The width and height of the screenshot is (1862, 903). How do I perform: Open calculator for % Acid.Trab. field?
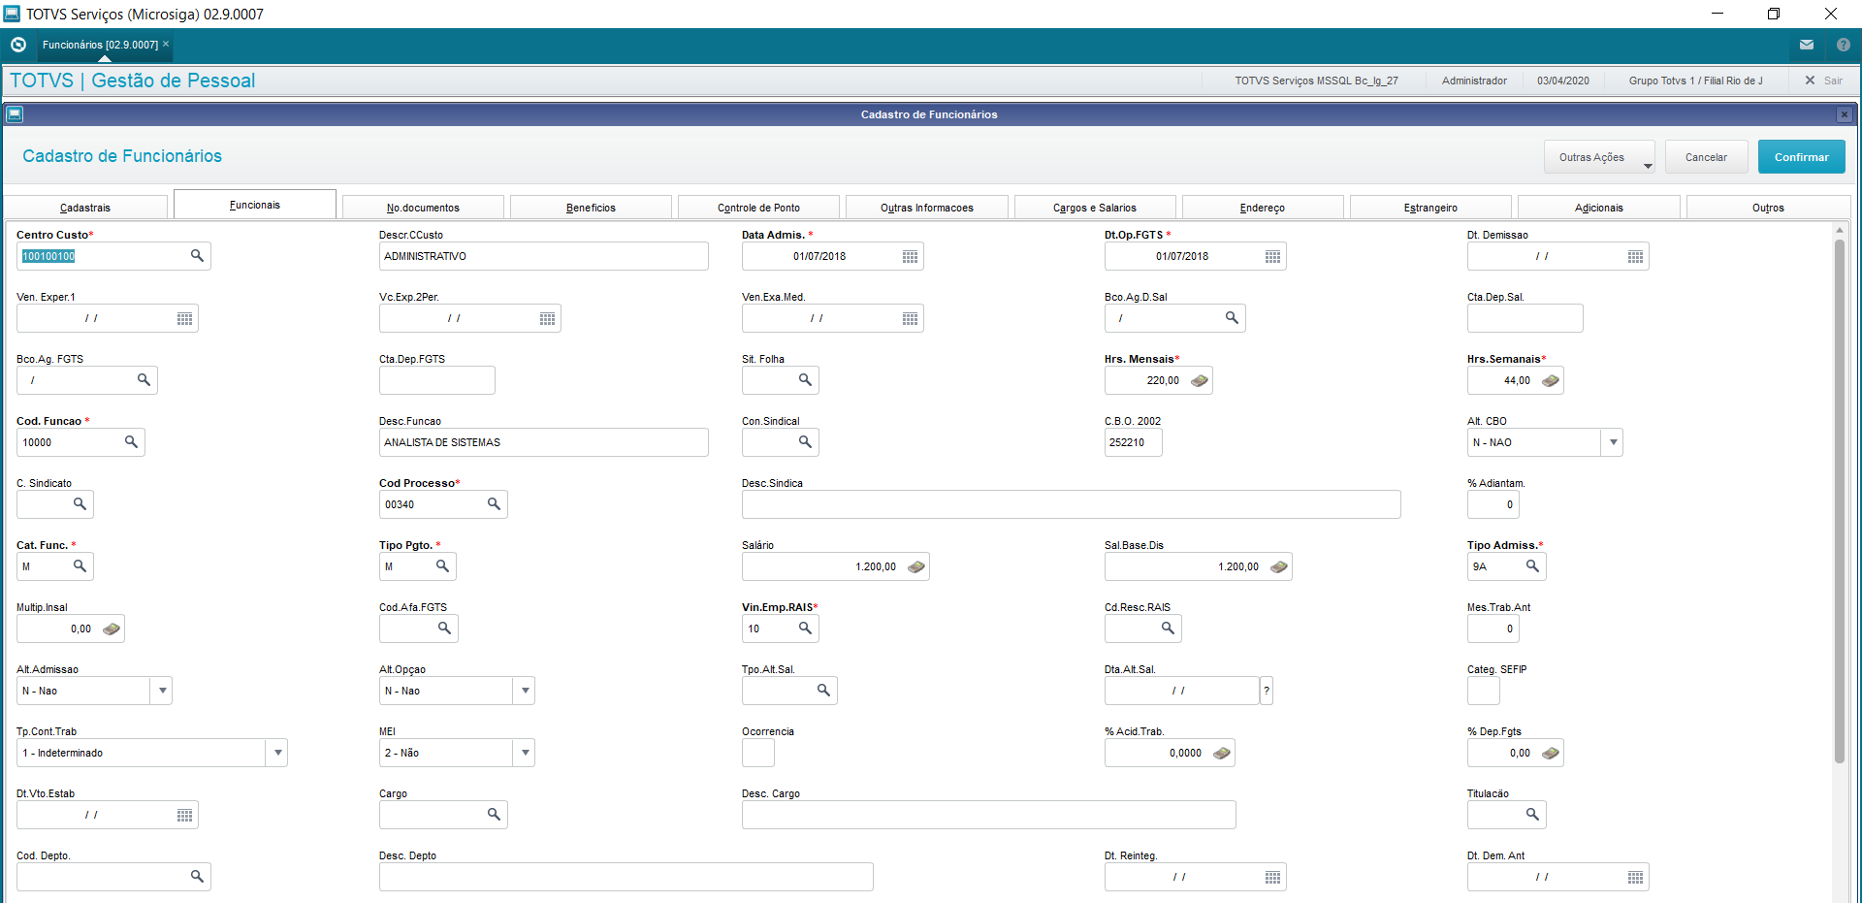[1222, 753]
